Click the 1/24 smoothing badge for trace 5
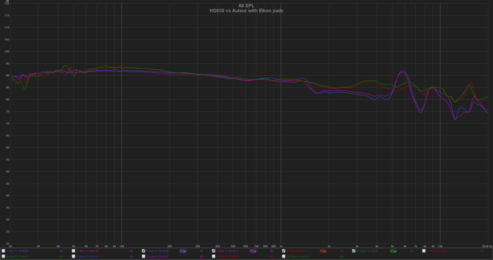 (323, 251)
